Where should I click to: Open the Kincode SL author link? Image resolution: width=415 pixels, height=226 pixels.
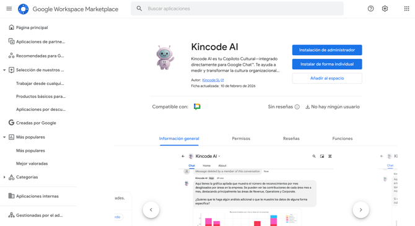click(213, 80)
